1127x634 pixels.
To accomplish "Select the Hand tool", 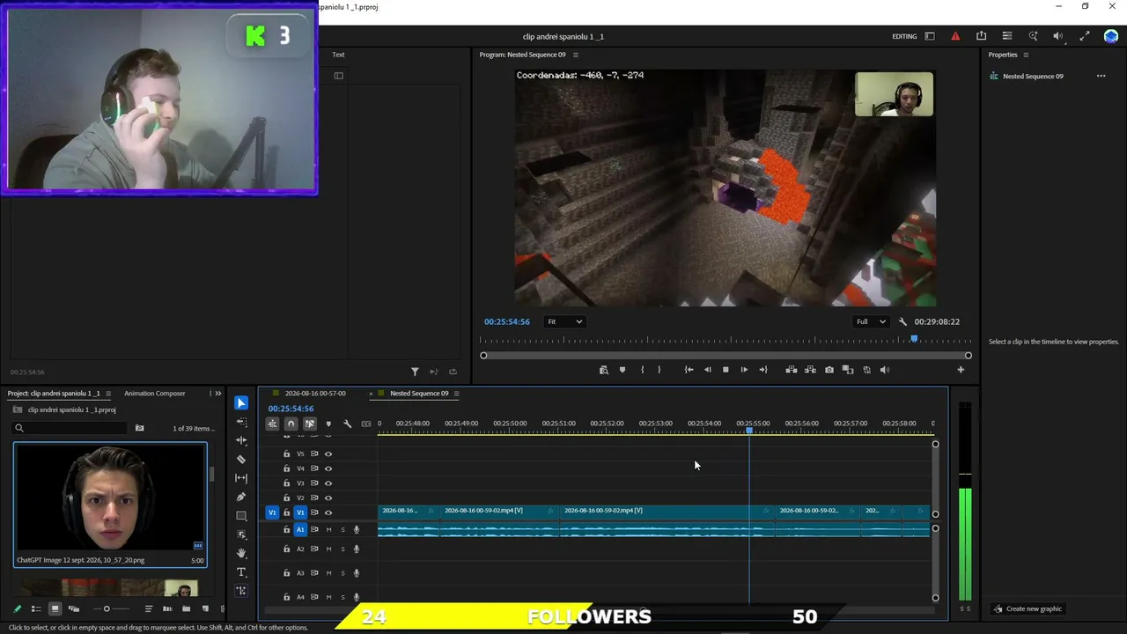I will (241, 553).
